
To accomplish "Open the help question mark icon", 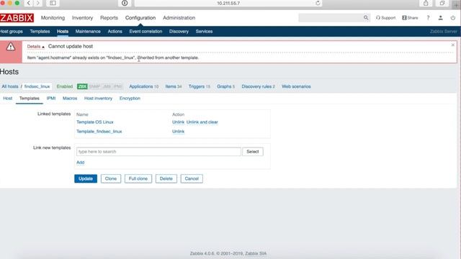I will 428,17.
